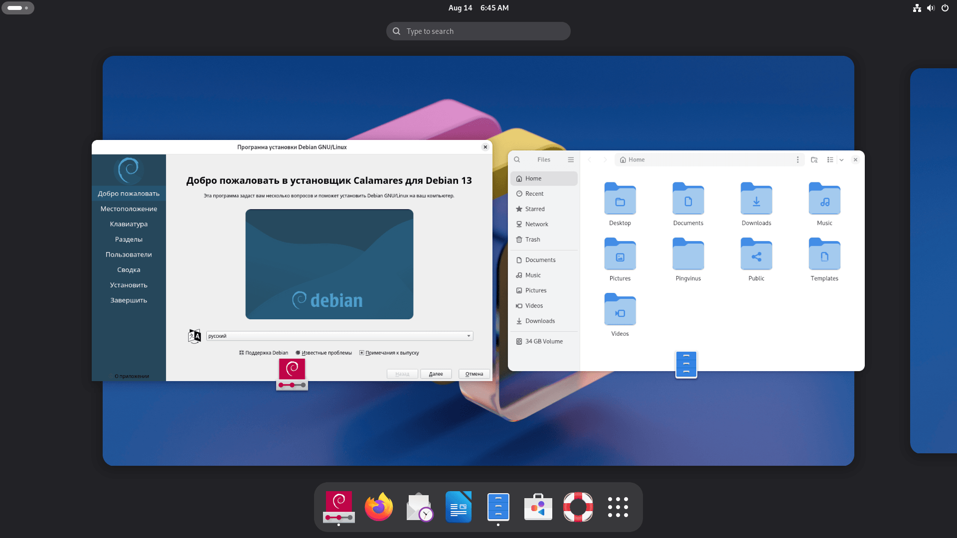Open the Downloads folder icon

click(x=756, y=199)
